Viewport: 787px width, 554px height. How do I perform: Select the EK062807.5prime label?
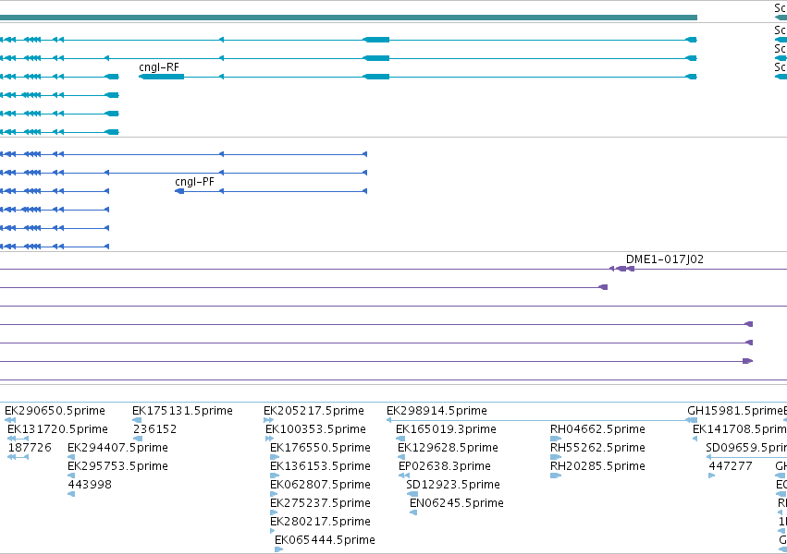[x=320, y=485]
